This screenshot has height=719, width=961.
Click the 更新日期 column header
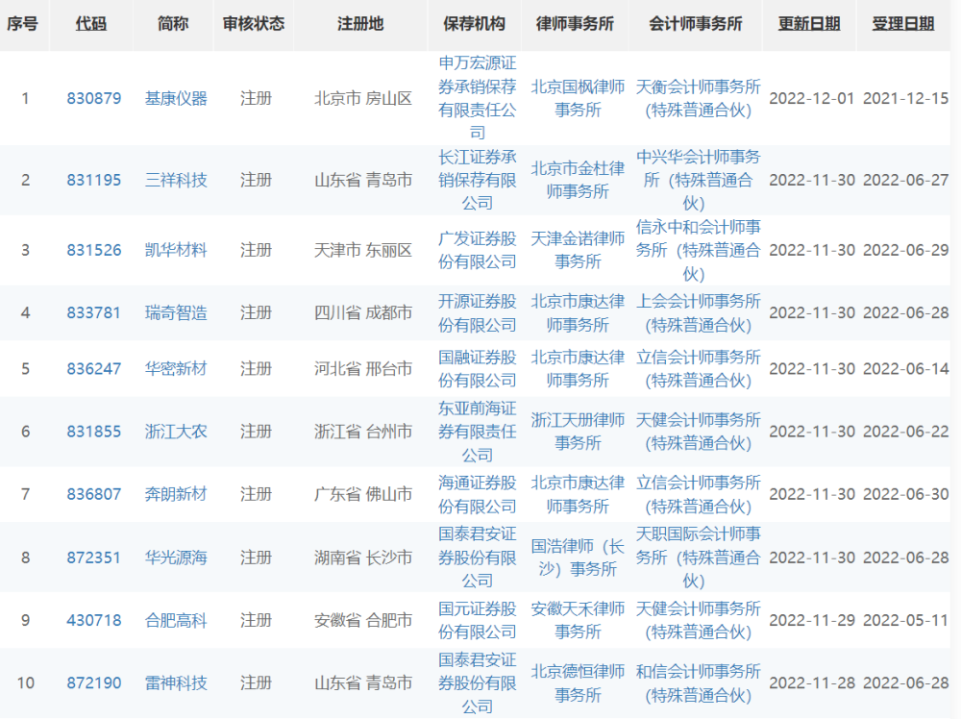coord(809,24)
